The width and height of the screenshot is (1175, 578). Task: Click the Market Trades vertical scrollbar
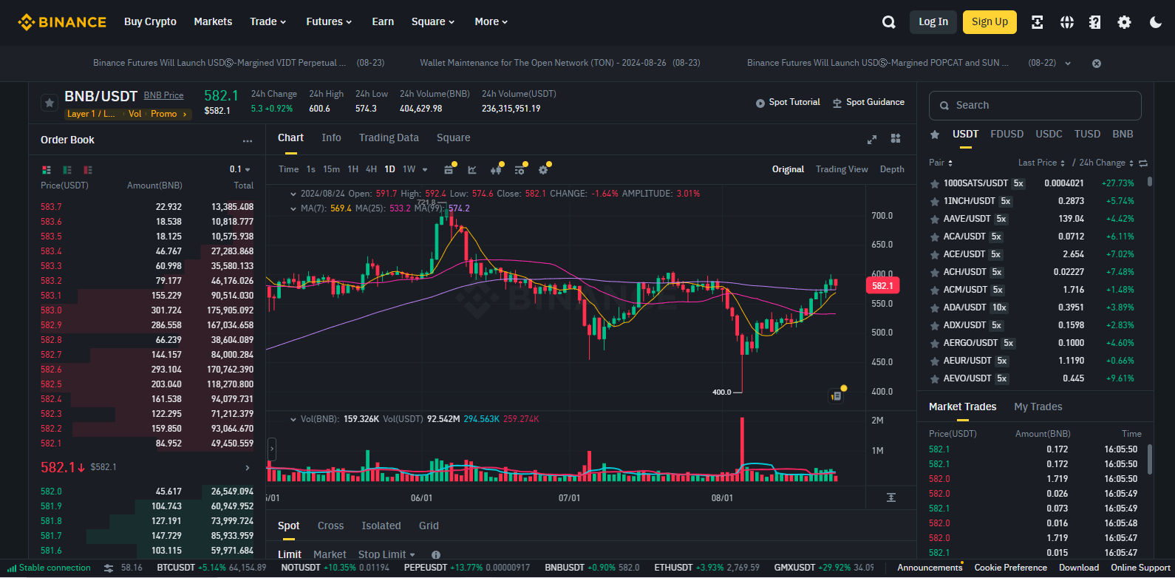(1150, 459)
